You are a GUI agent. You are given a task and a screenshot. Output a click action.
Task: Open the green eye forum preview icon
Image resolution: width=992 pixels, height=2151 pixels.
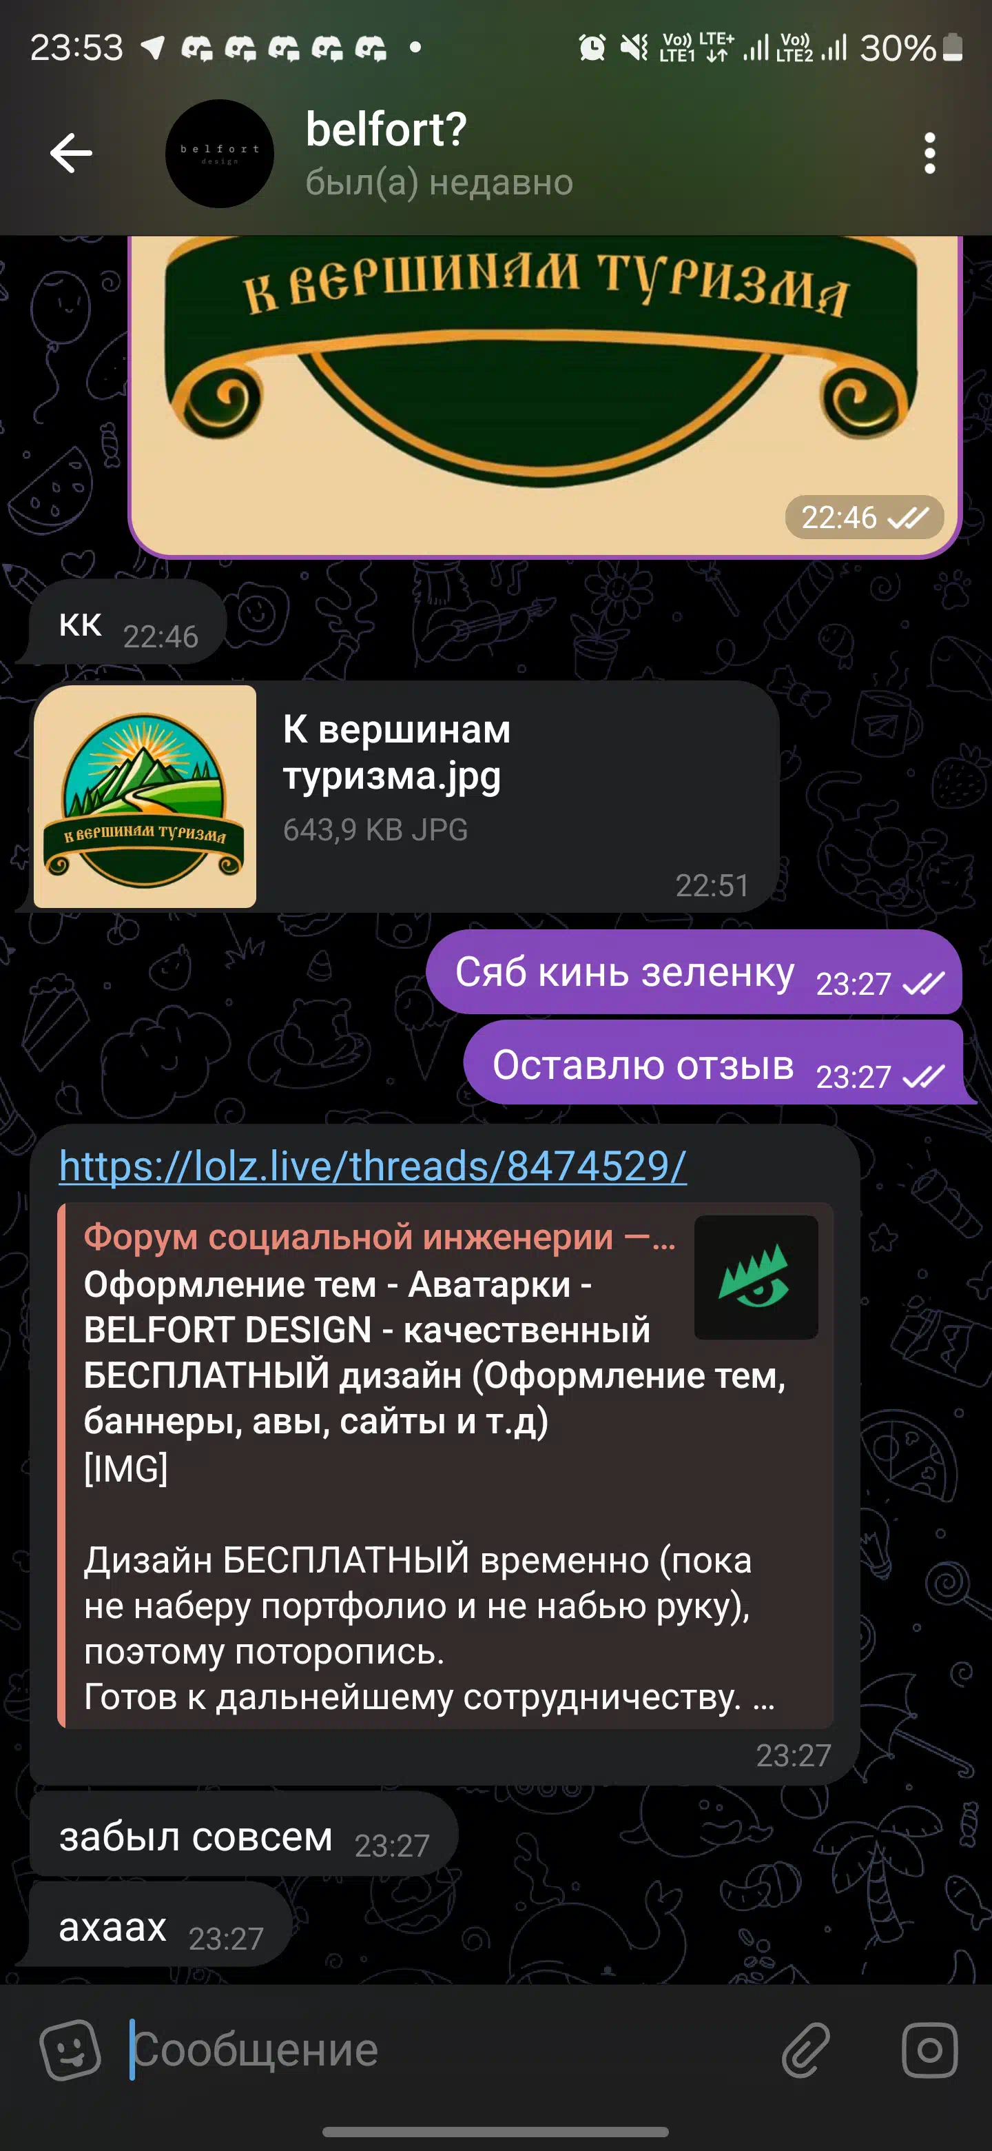pos(756,1278)
